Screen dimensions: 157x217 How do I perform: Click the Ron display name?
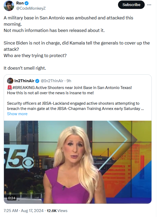coord(20,3)
